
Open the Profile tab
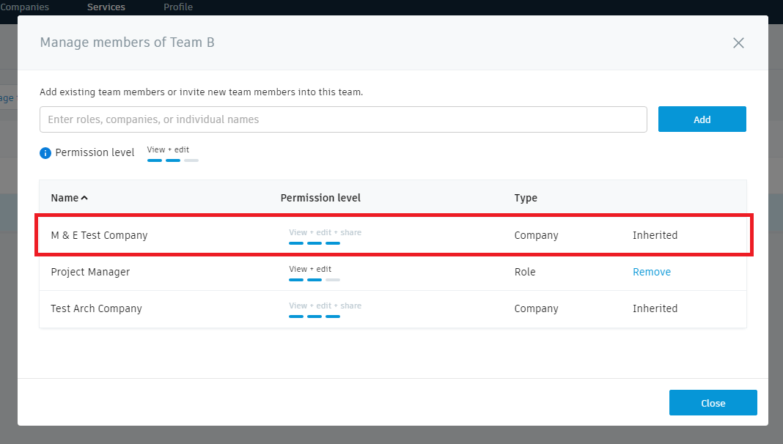click(x=178, y=7)
